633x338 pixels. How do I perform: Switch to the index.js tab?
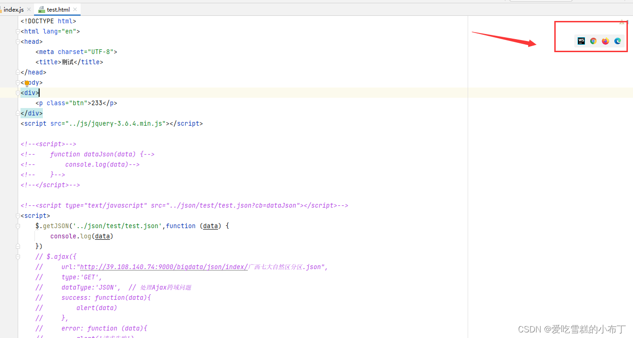click(x=13, y=9)
